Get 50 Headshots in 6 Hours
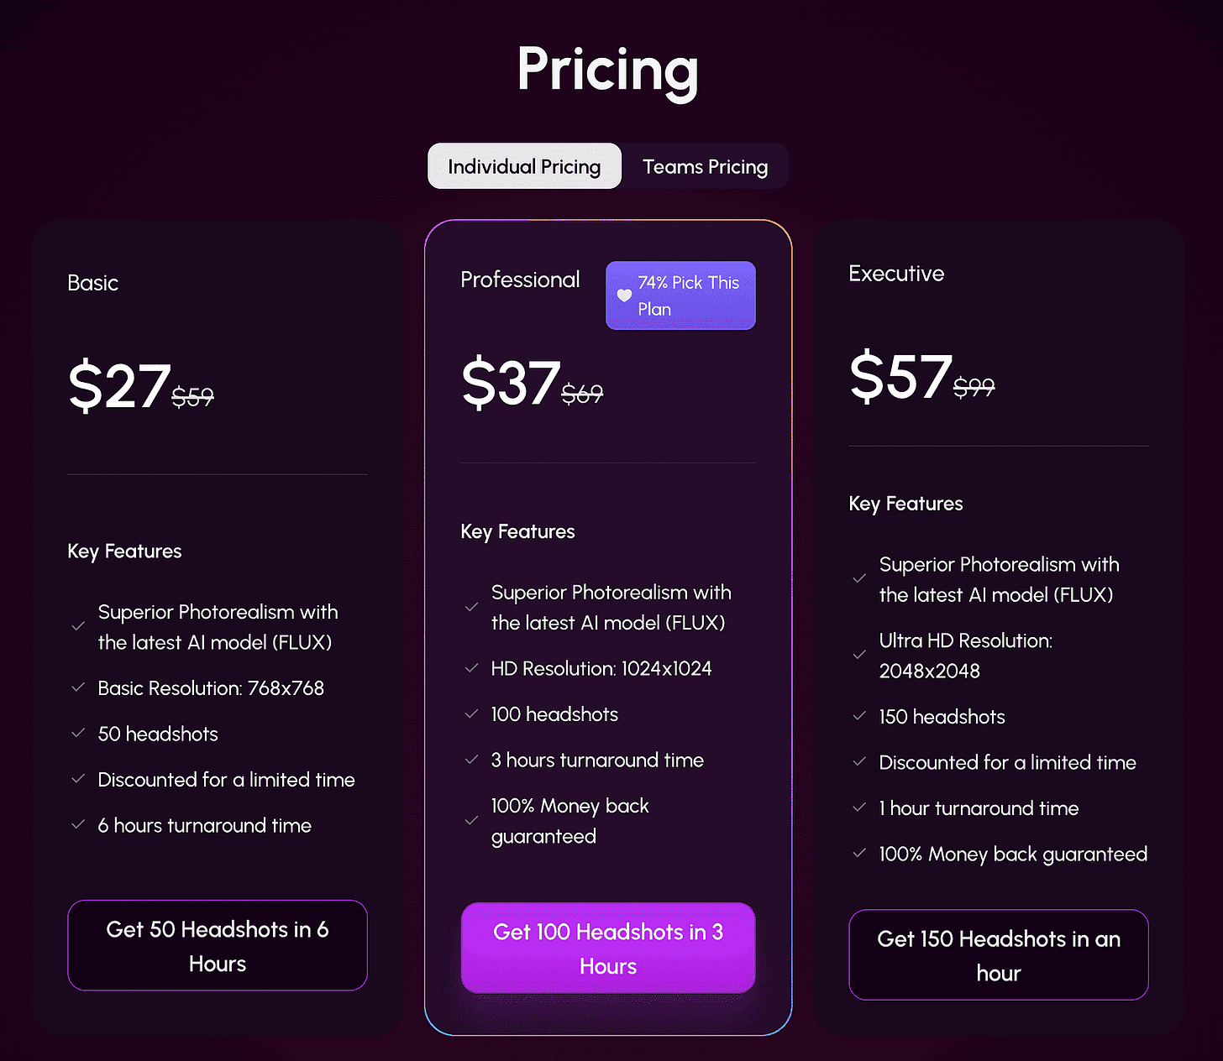 (218, 945)
